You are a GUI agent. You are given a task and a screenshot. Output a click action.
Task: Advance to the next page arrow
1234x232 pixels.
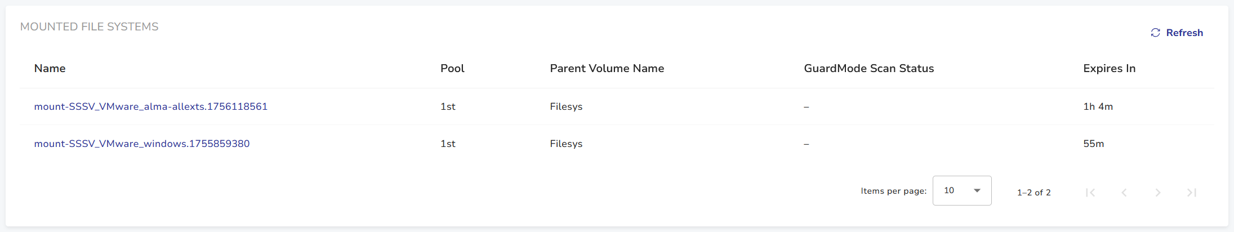pos(1158,193)
